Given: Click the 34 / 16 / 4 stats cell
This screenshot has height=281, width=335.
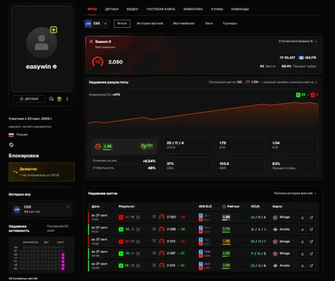Looking at the screenshot, I should click(258, 217).
